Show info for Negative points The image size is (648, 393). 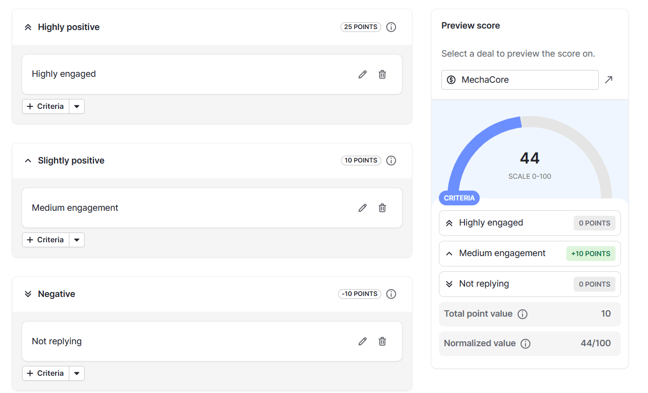point(391,294)
